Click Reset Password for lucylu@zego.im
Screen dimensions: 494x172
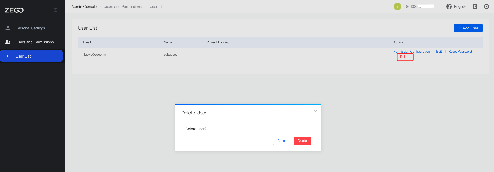click(x=460, y=52)
